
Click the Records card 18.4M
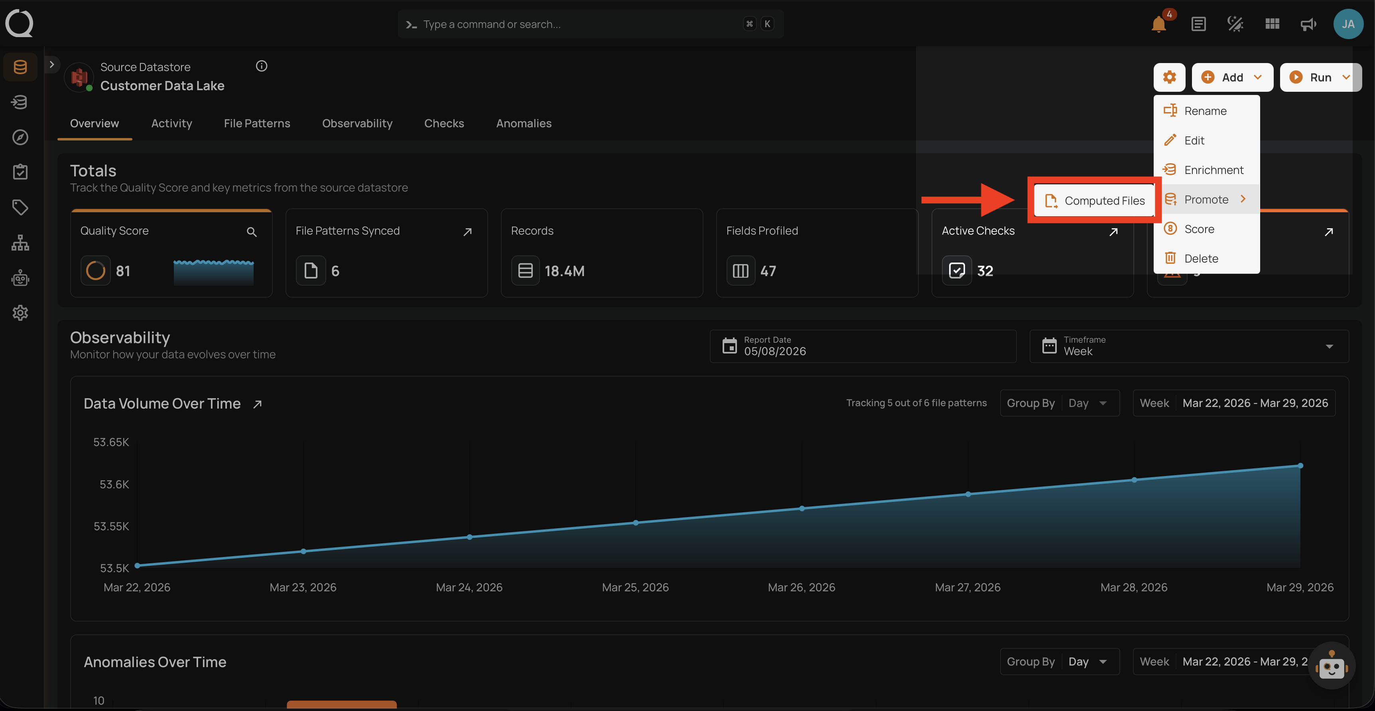pyautogui.click(x=601, y=253)
